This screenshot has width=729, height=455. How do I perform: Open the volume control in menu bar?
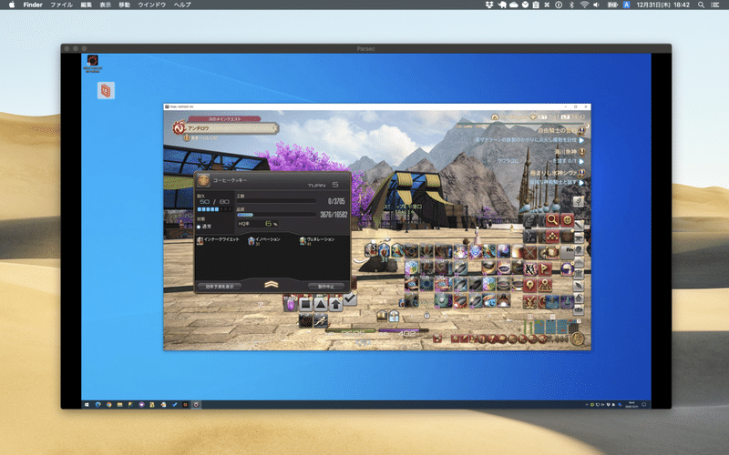click(x=597, y=5)
